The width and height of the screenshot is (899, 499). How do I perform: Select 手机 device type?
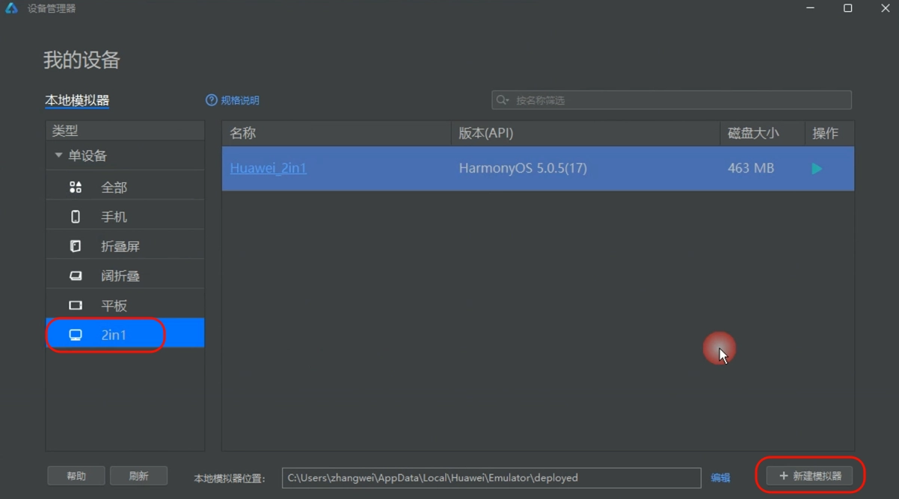125,217
